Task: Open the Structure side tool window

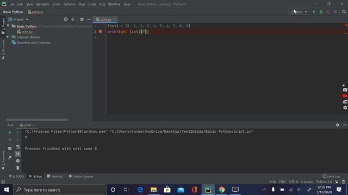Action: (x=3, y=49)
